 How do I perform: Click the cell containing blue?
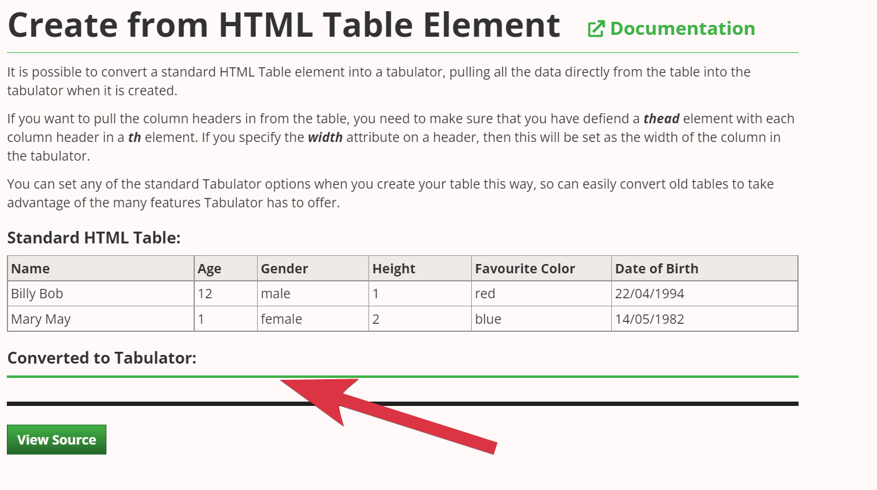click(487, 319)
